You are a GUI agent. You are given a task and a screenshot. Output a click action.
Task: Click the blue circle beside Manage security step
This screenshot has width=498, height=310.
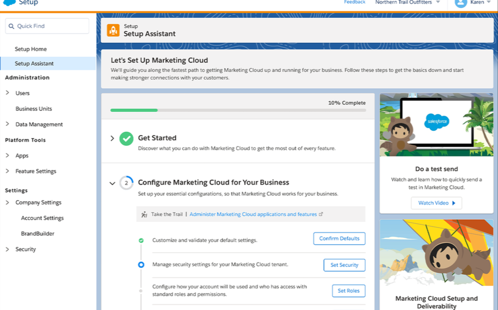click(x=141, y=265)
